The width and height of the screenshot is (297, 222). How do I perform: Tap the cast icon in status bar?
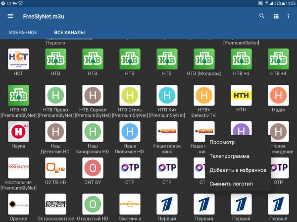click(260, 3)
